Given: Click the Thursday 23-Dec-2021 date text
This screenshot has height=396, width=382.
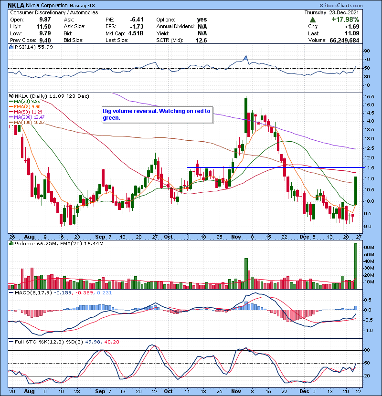Looking at the screenshot, I should (x=331, y=12).
